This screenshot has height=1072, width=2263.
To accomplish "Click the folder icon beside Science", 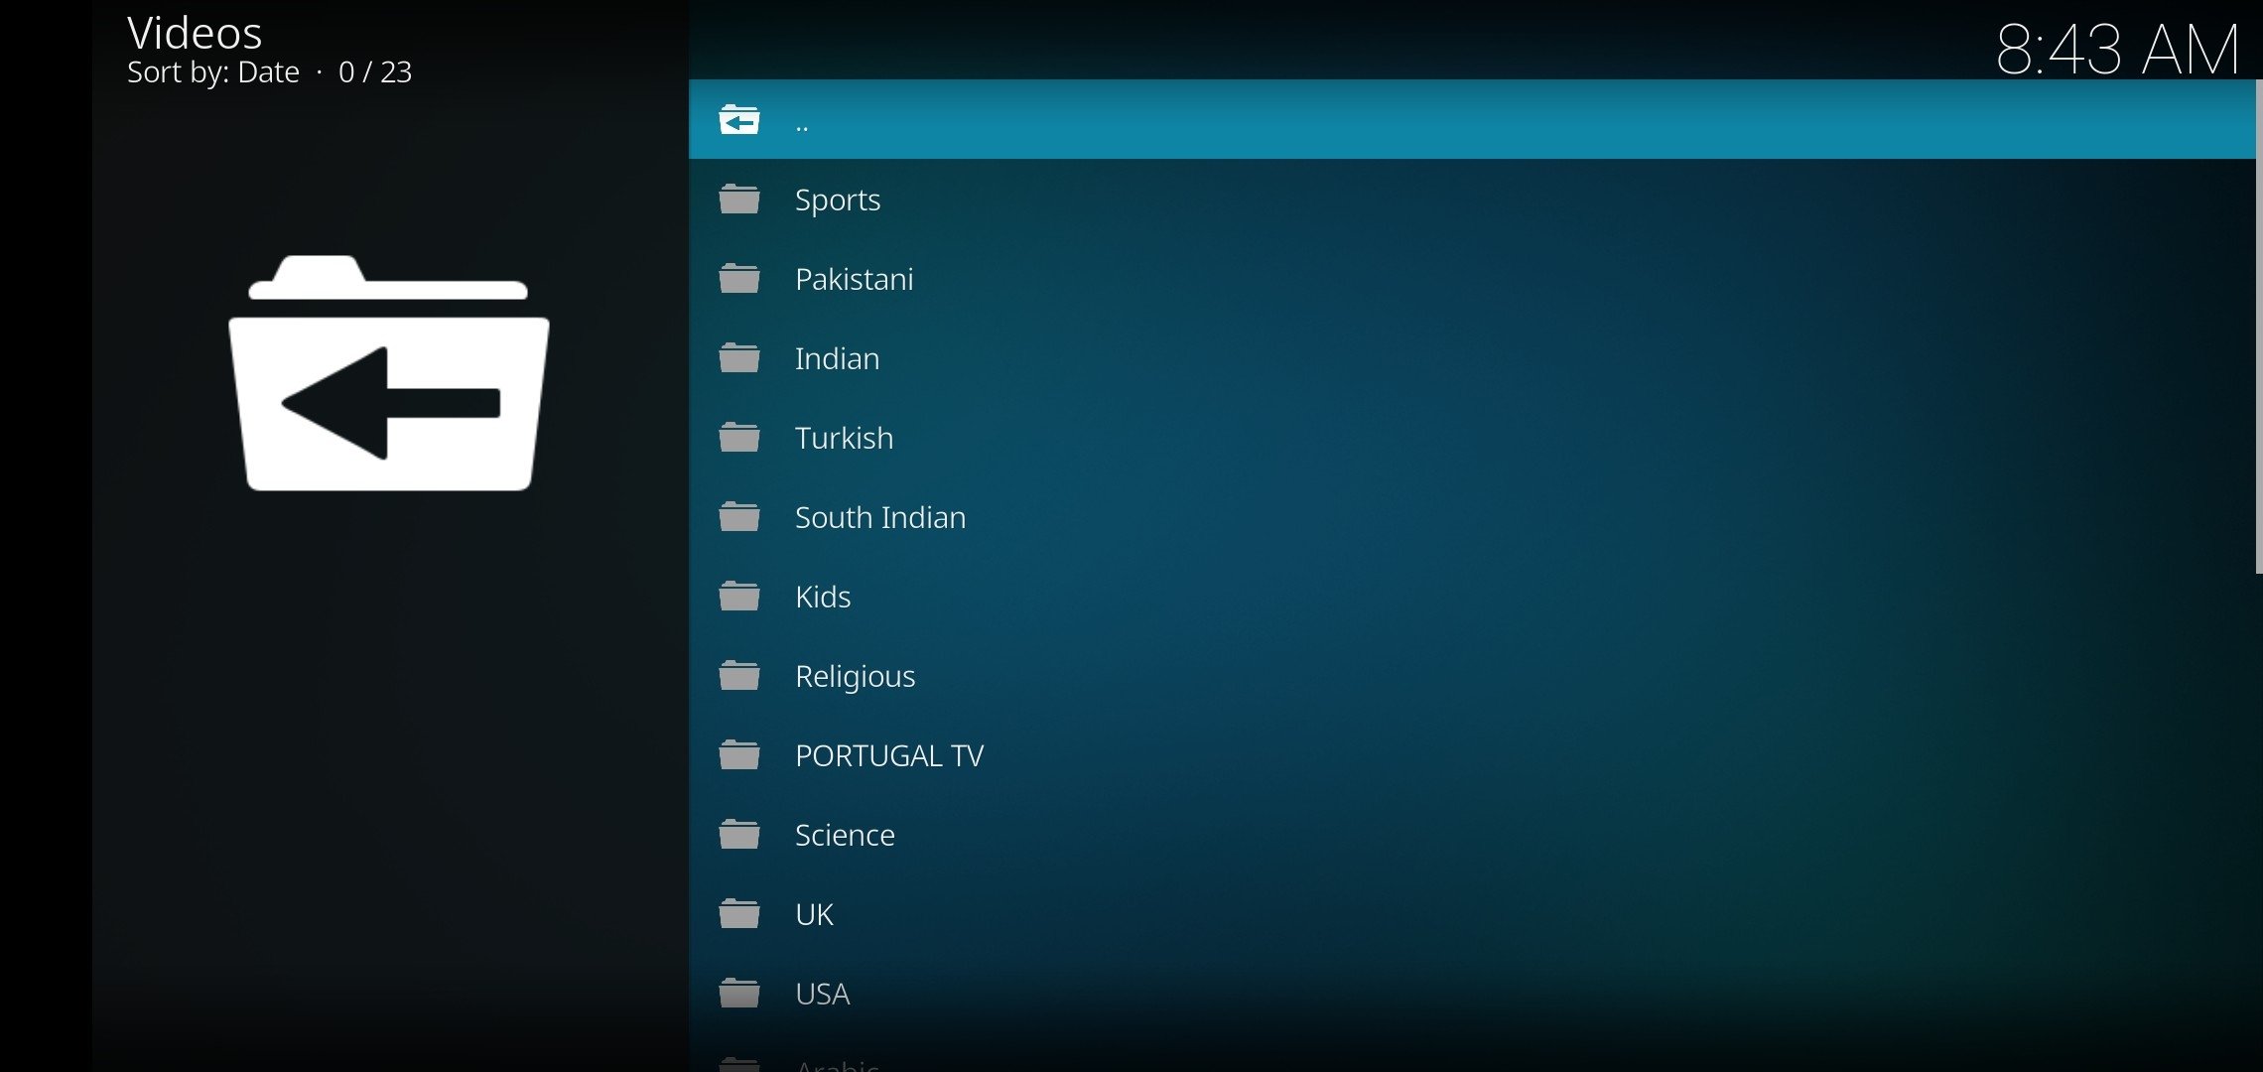I will tap(739, 835).
